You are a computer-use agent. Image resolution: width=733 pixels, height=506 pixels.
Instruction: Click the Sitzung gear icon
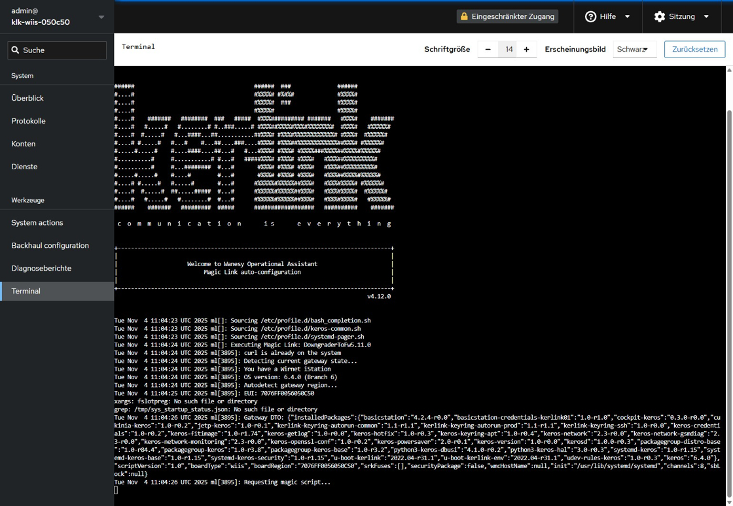coord(659,16)
